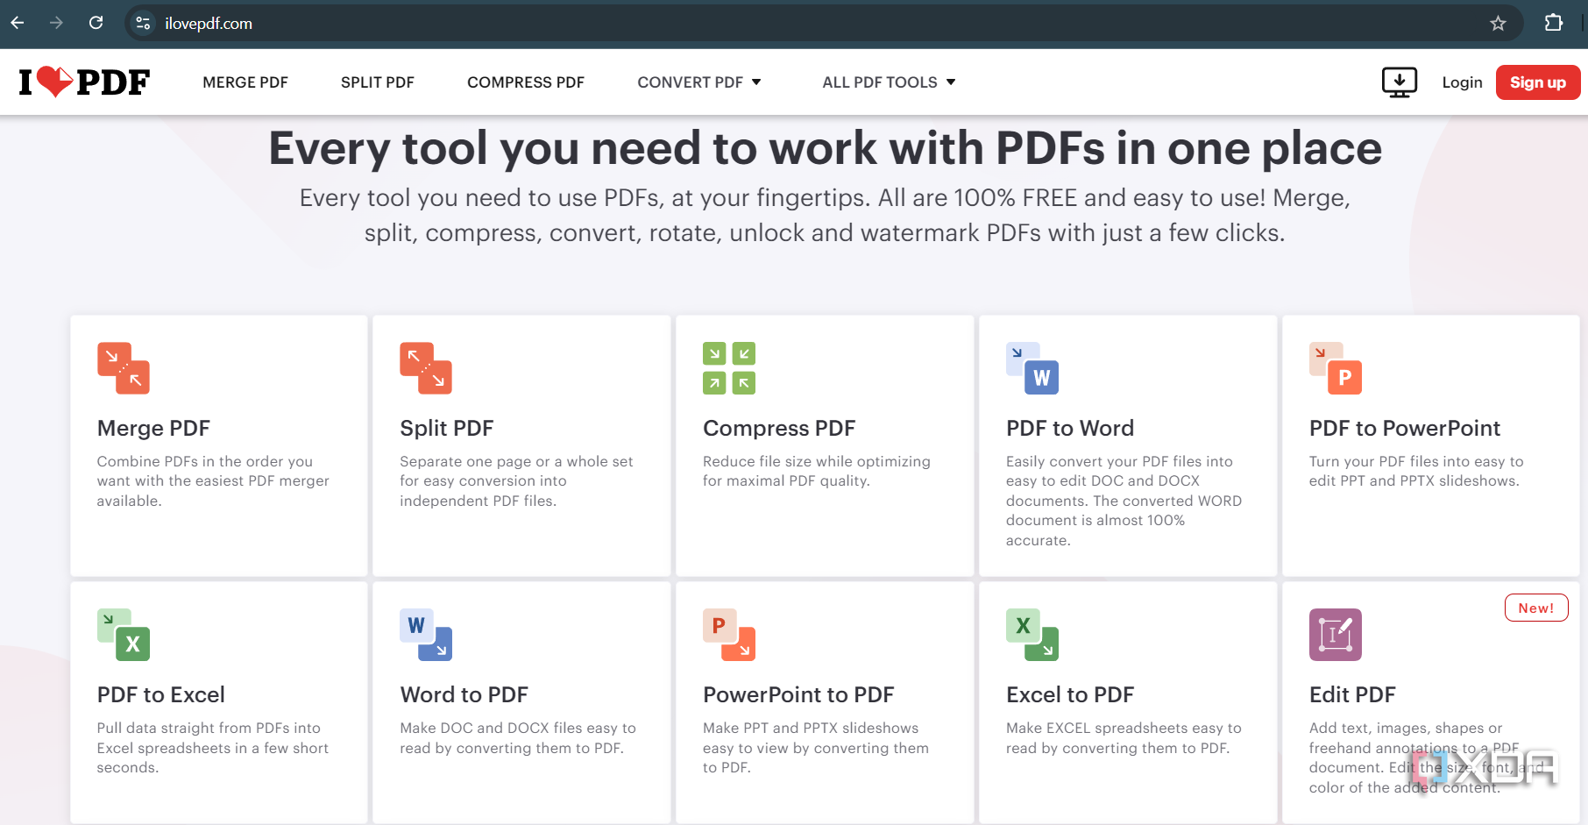This screenshot has height=825, width=1588.
Task: Open the PDF to Word card title
Action: point(1070,428)
